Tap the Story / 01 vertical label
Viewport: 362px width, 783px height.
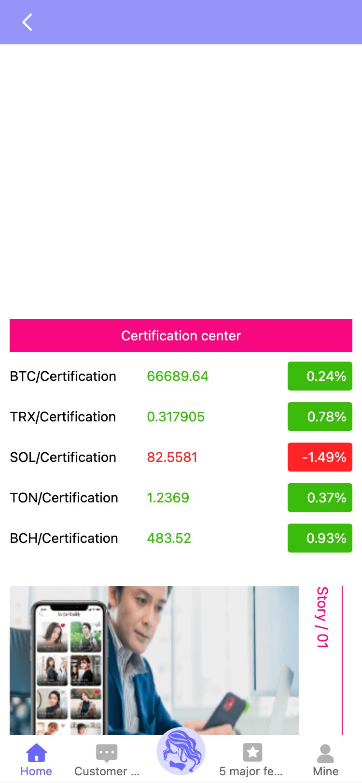[x=322, y=617]
